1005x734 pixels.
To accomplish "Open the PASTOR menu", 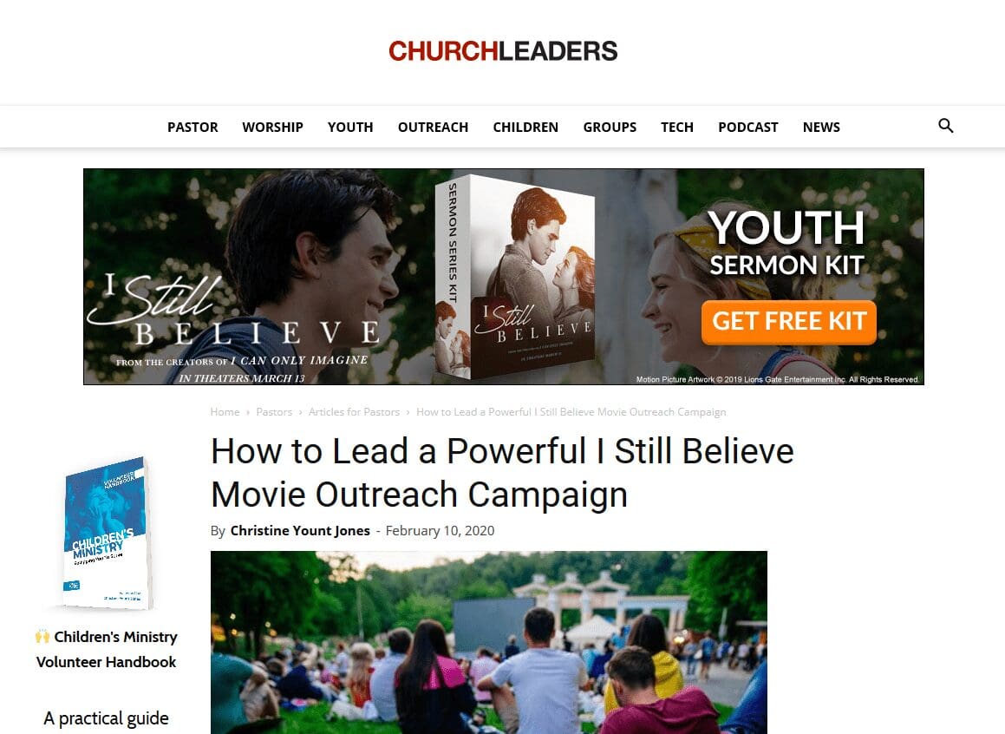I will [193, 127].
